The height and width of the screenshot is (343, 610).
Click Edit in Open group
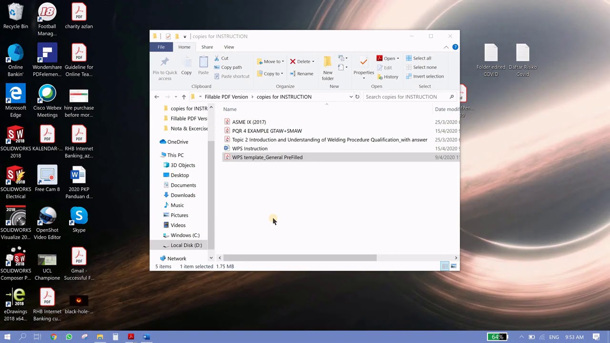click(x=384, y=68)
